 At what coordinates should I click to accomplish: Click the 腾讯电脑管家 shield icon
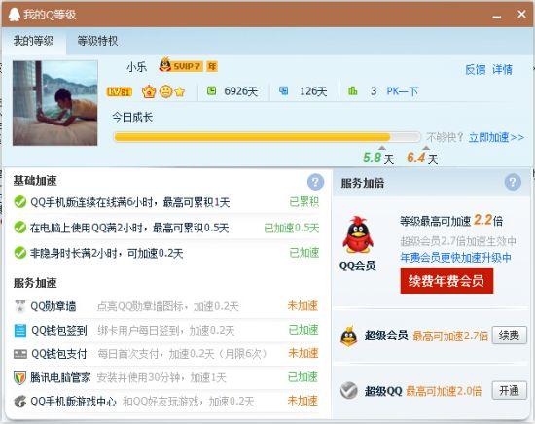pos(19,377)
